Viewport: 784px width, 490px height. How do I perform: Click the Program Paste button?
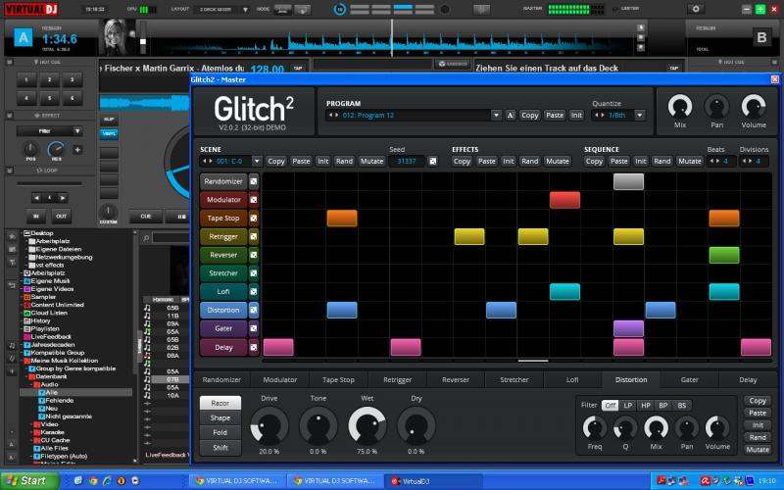[x=555, y=115]
